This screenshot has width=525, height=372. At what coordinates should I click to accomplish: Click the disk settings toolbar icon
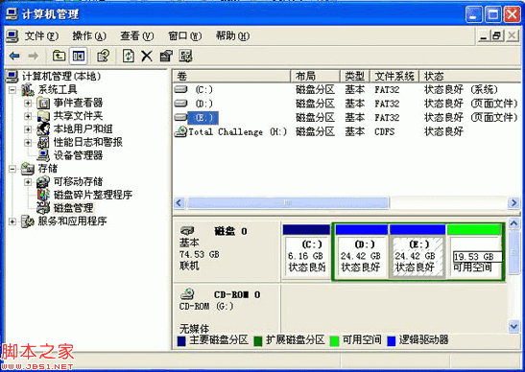pyautogui.click(x=185, y=56)
